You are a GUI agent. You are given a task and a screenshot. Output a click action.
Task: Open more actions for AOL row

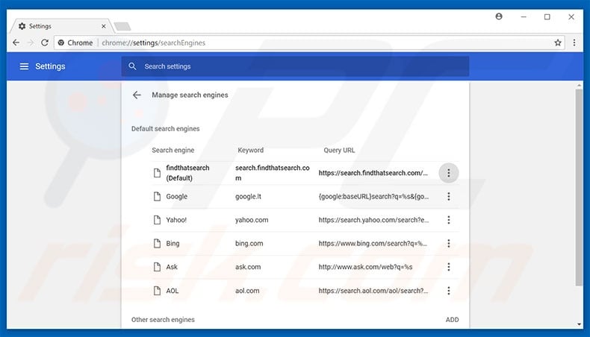point(449,291)
